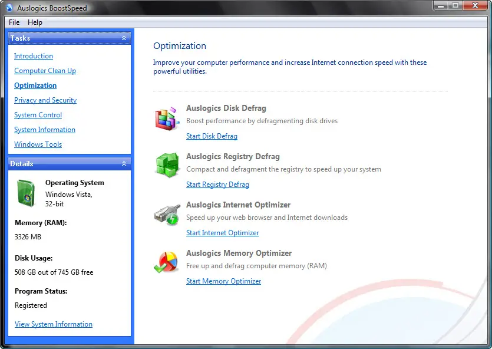The height and width of the screenshot is (349, 492).
Task: Collapse the Details panel chevron
Action: pos(124,163)
